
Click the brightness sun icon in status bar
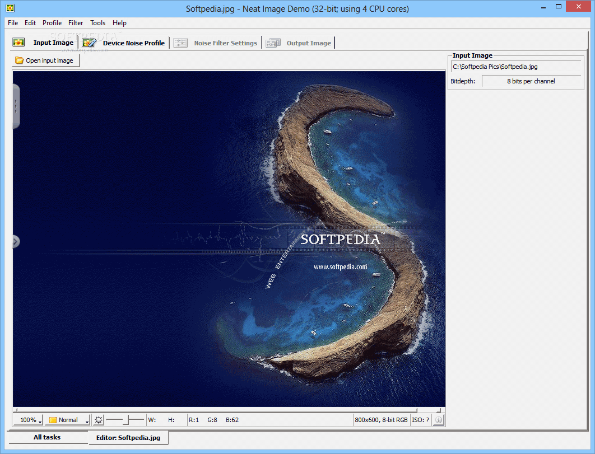99,420
